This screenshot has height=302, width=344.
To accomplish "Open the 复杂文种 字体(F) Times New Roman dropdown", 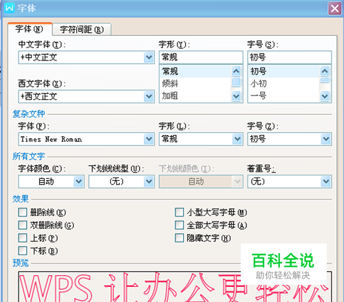I will [x=149, y=139].
